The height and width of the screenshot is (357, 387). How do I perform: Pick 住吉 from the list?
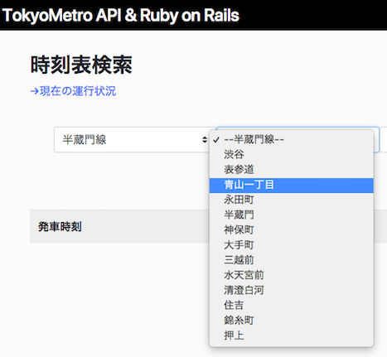click(x=292, y=305)
